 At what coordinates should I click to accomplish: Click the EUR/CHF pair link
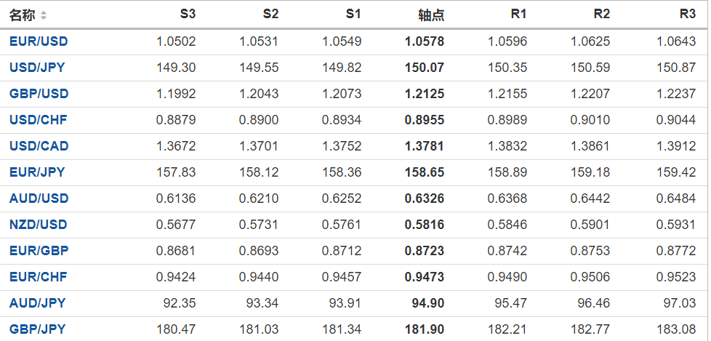[x=38, y=277]
